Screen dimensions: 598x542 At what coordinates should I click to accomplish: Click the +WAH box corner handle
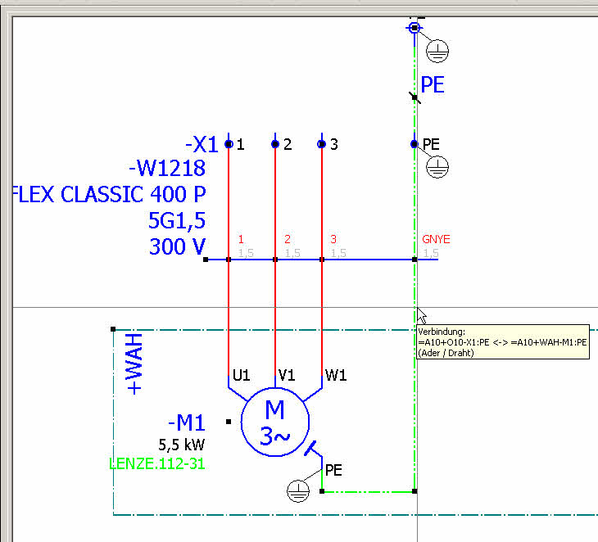tap(113, 329)
